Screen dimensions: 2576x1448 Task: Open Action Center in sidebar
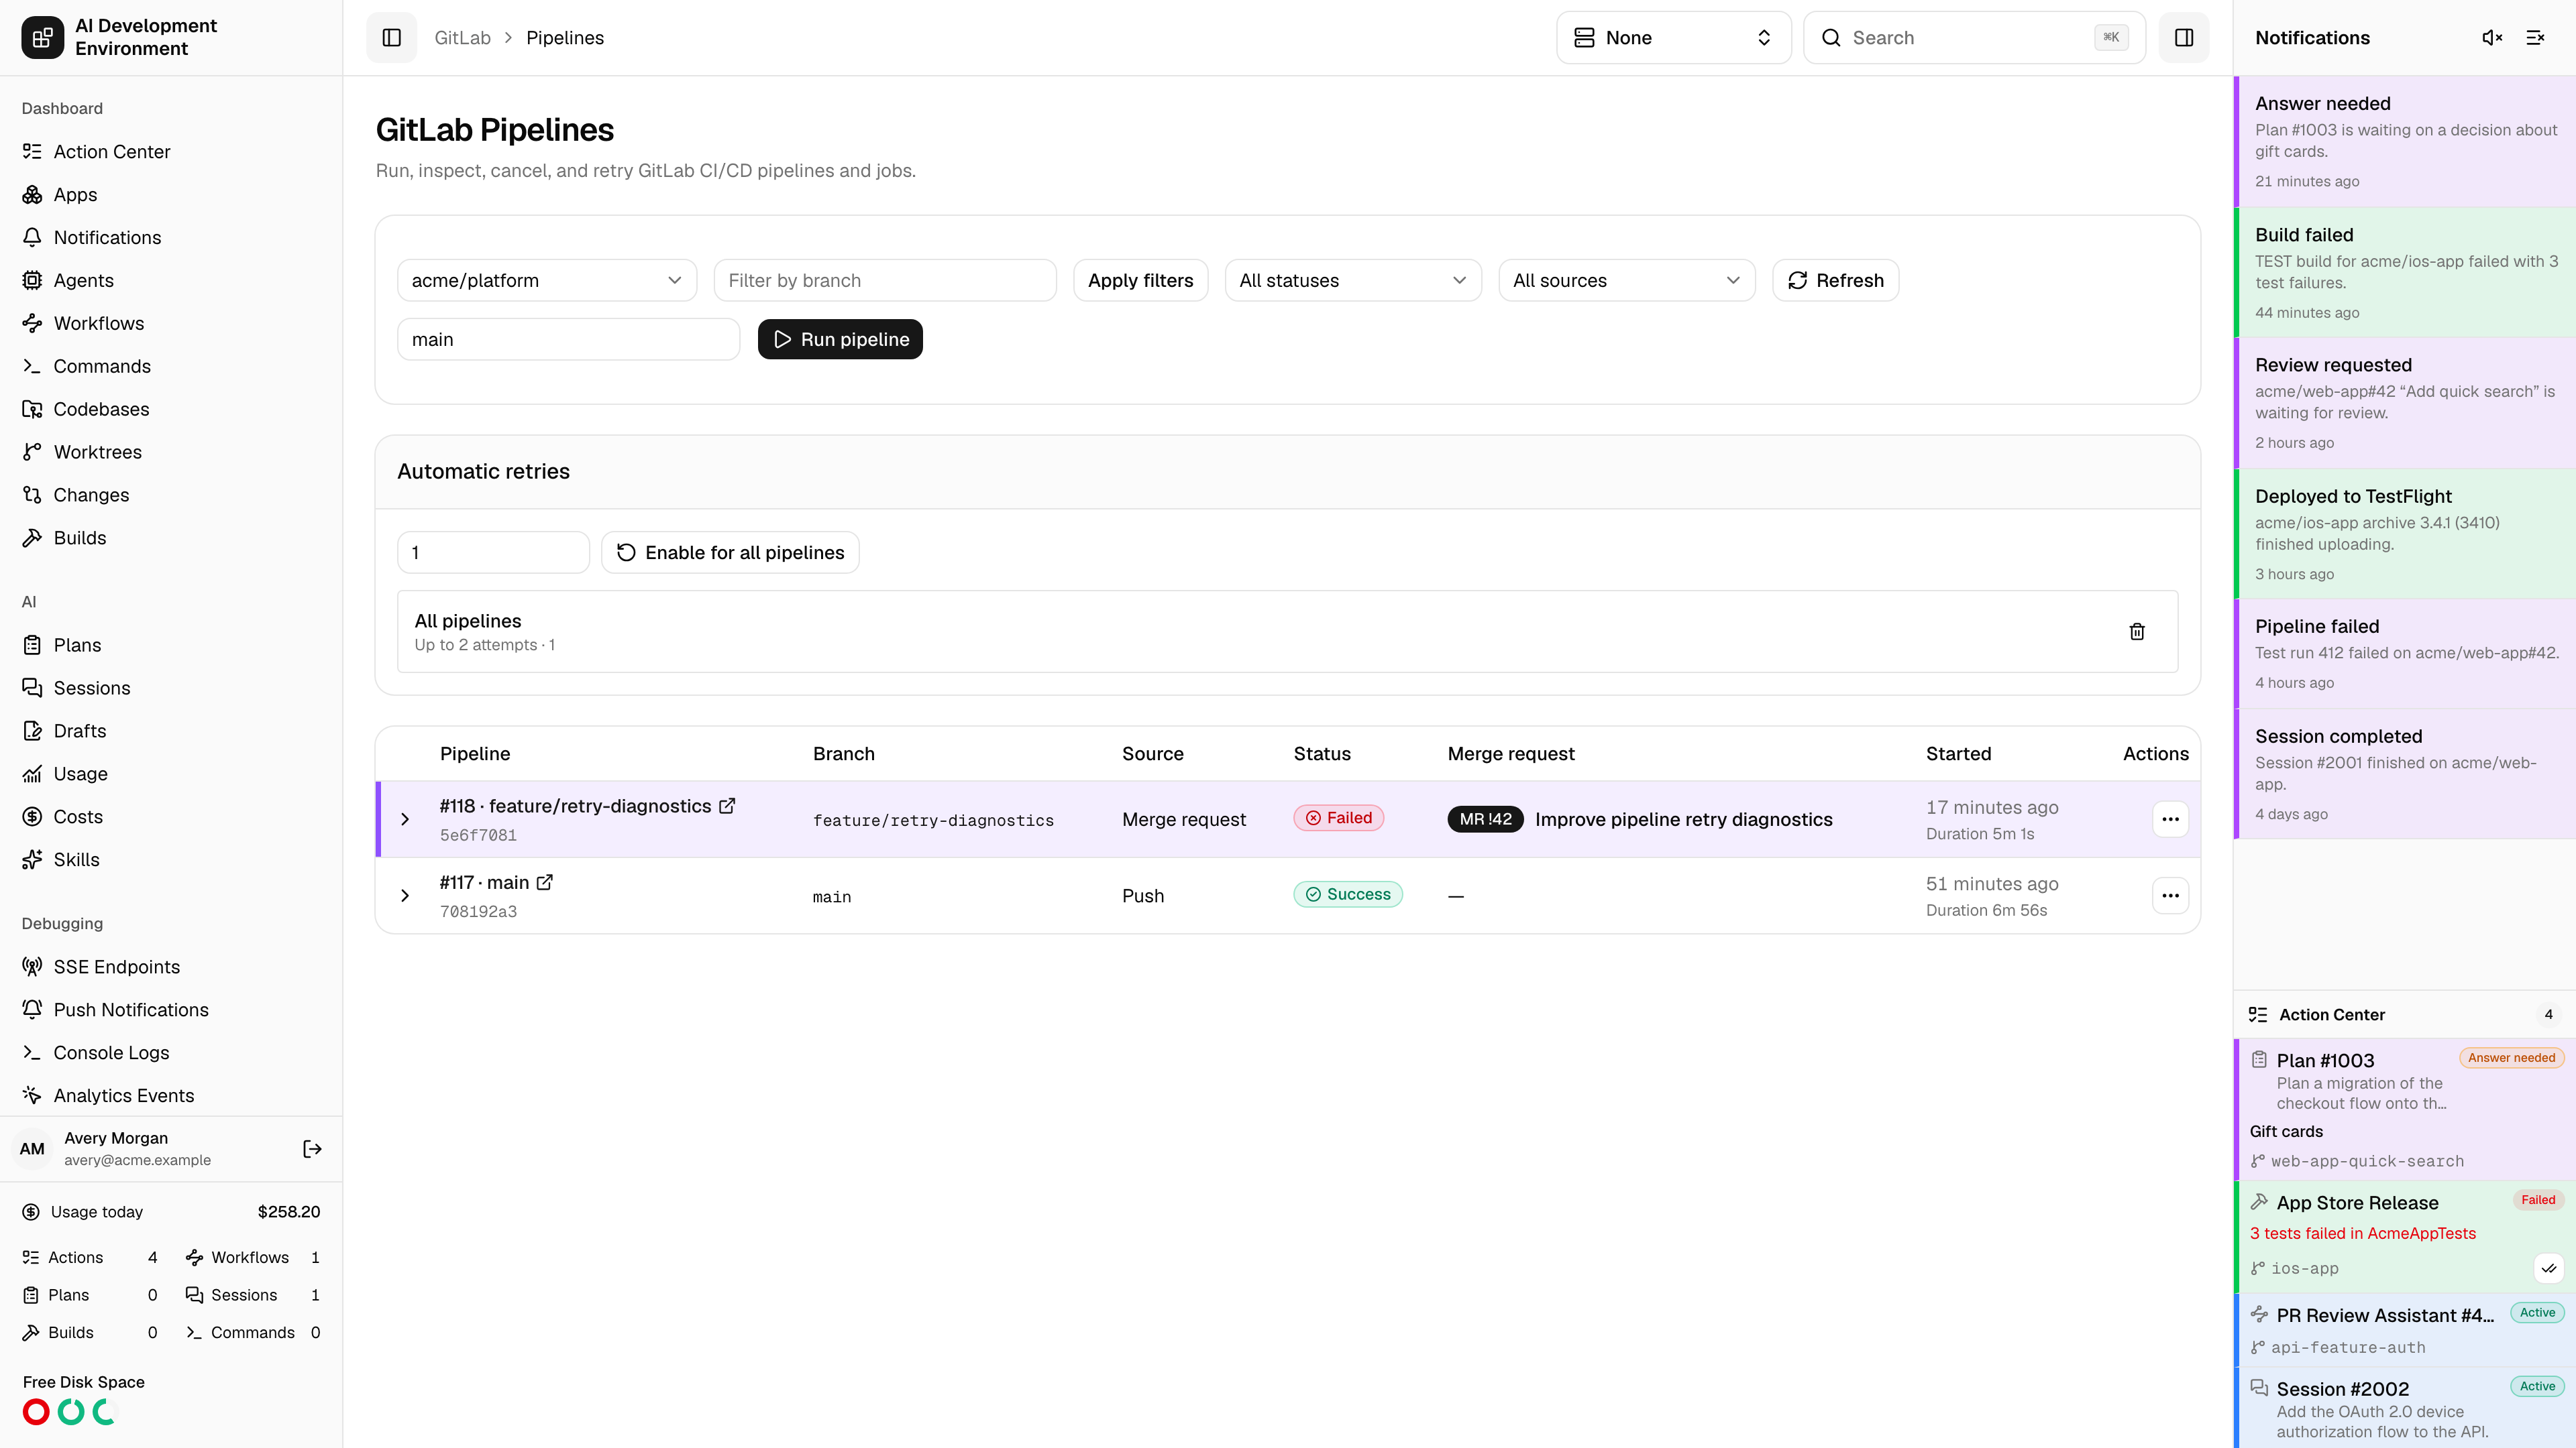click(x=171, y=152)
